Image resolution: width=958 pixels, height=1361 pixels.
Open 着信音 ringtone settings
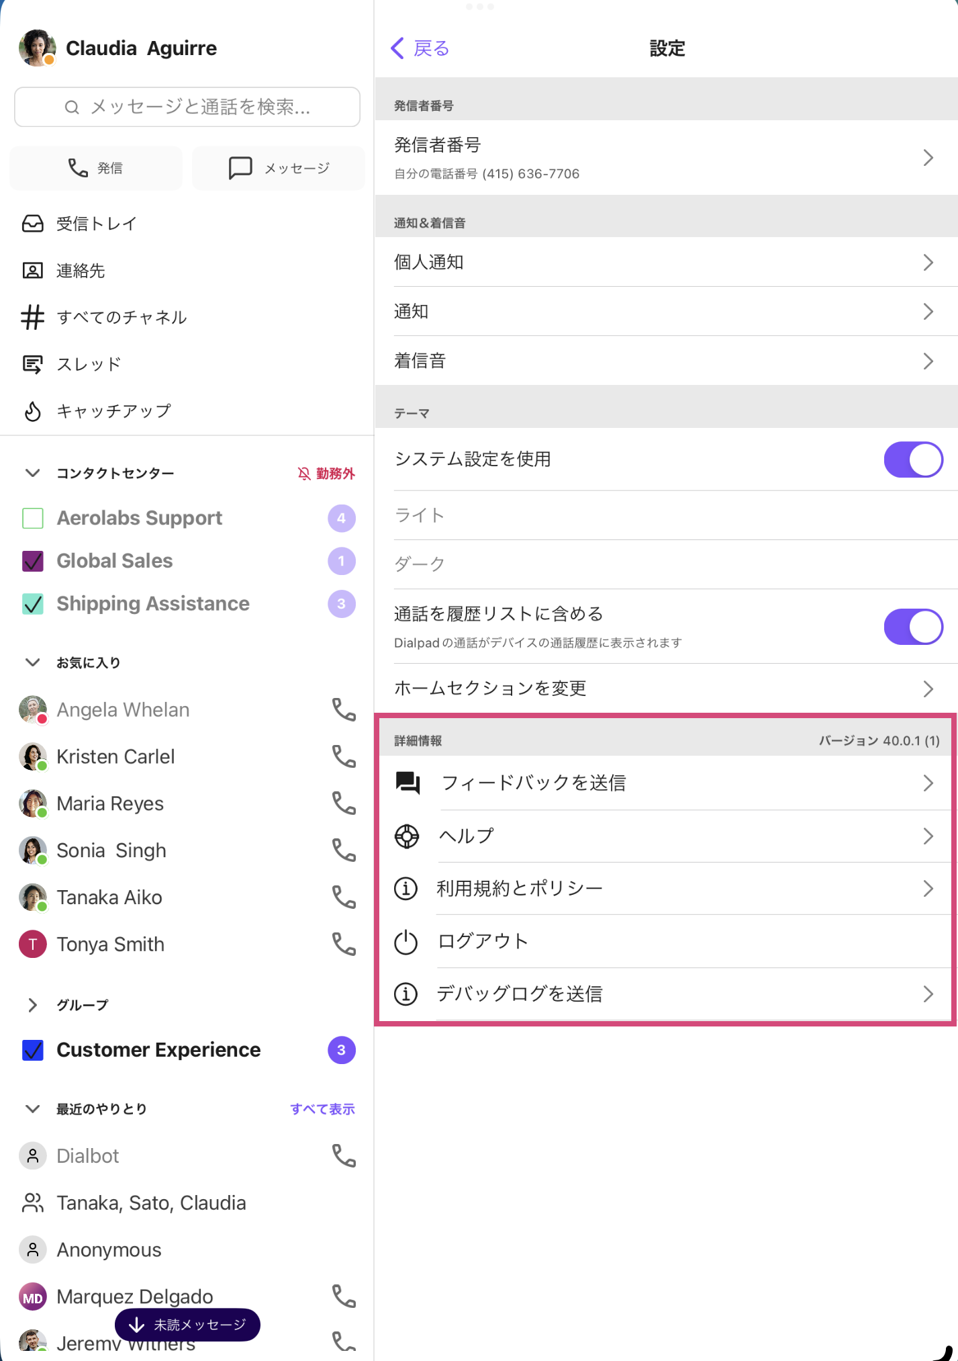(666, 361)
